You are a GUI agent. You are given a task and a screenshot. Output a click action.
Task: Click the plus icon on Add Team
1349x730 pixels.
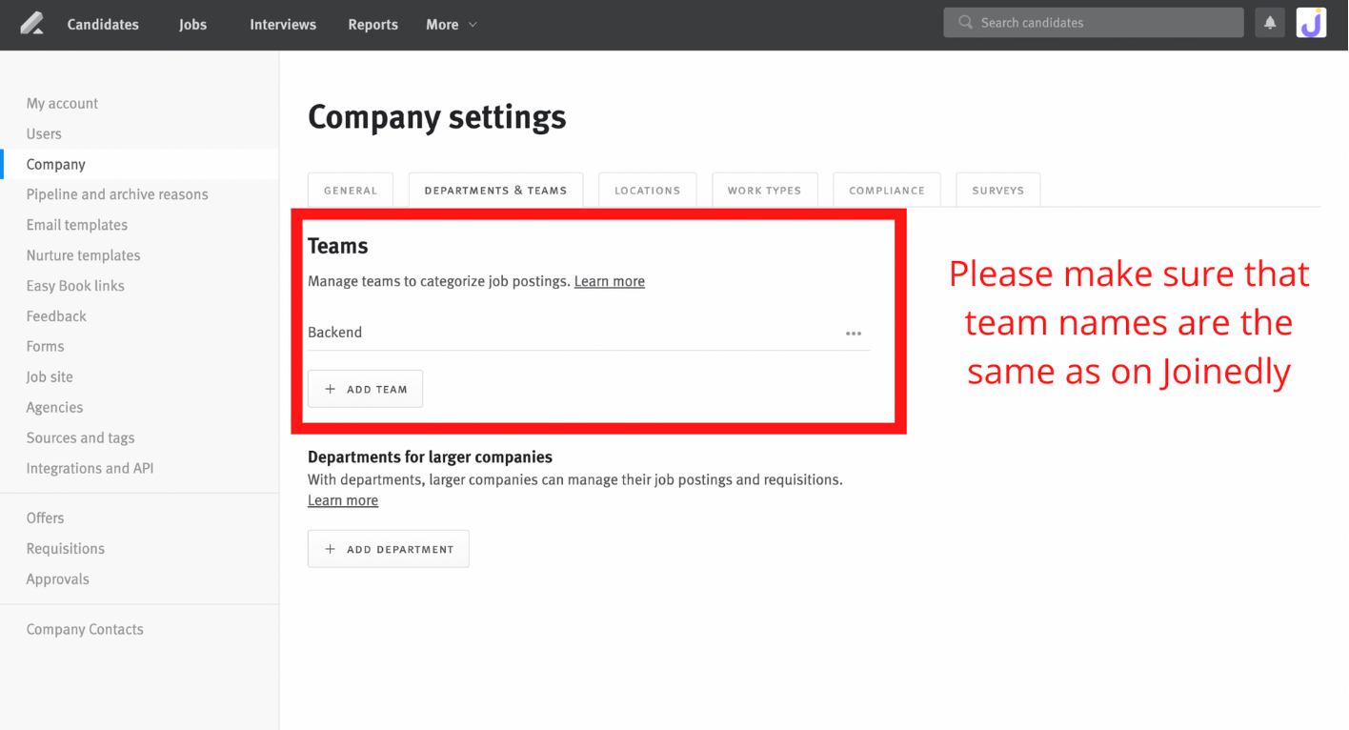pos(330,389)
